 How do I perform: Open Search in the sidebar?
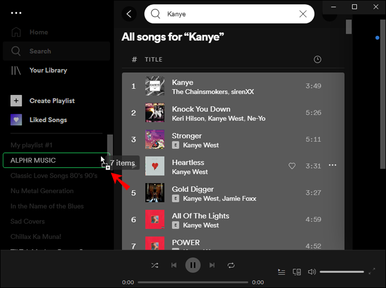56,51
